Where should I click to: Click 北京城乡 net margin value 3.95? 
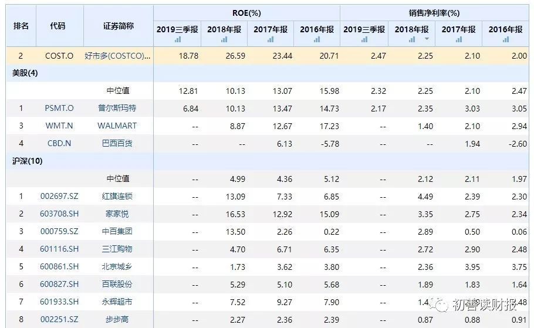tap(472, 267)
